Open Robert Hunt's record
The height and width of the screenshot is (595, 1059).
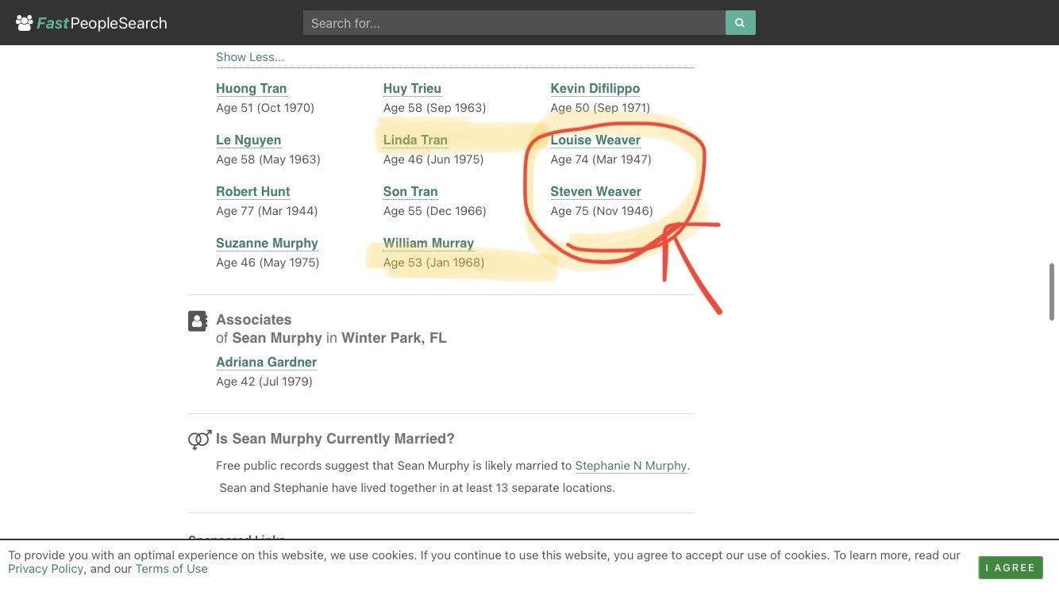(x=253, y=191)
